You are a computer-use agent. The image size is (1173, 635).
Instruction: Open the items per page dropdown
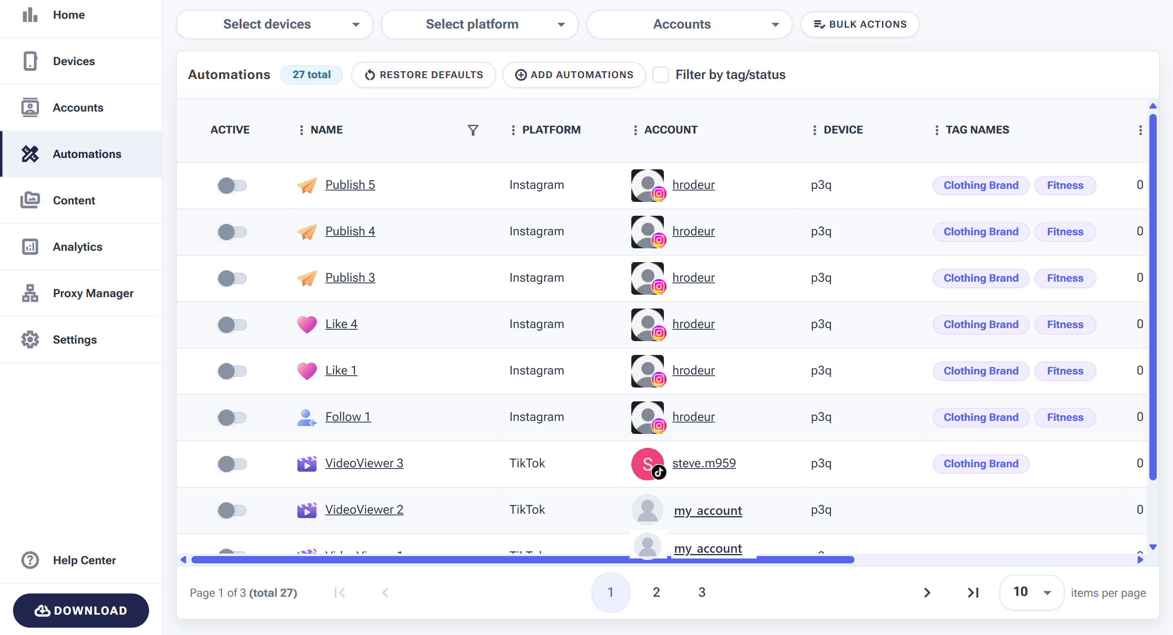(1031, 592)
